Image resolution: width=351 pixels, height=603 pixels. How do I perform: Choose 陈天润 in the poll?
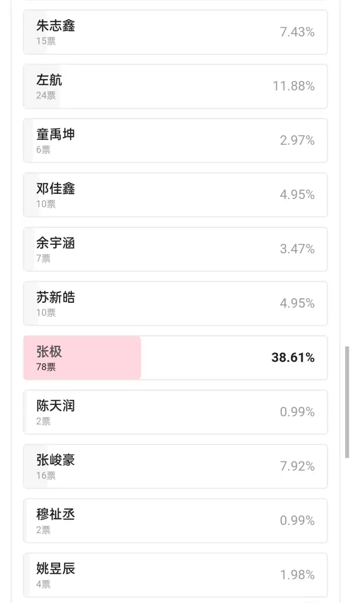click(x=175, y=412)
